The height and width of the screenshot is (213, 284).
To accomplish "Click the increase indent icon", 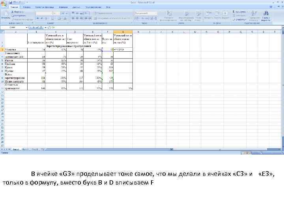I will [x=90, y=18].
